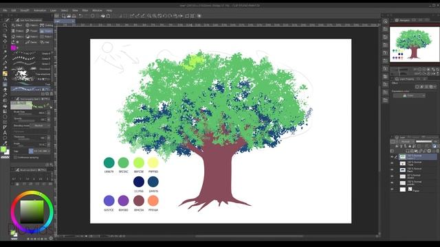Switch to the Layer Property tab
The width and height of the screenshot is (440, 247).
pos(404,80)
